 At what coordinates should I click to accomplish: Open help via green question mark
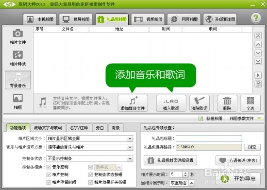[x=256, y=17]
